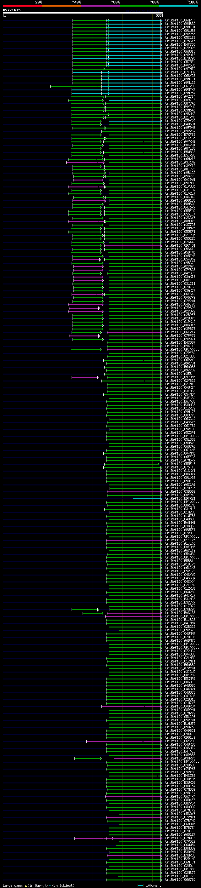Click the purple ~60% identity legend segment
This screenshot has height=888, width=201.
tap(101, 6)
